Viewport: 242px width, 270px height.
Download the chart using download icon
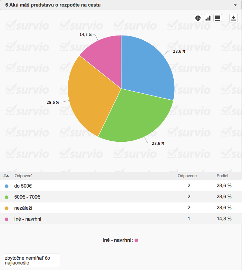233,18
